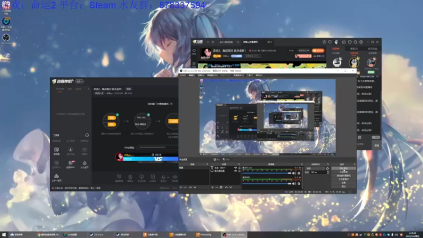The width and height of the screenshot is (423, 238).
Task: Start the virtual camera in OBS Controls
Action: [343, 176]
